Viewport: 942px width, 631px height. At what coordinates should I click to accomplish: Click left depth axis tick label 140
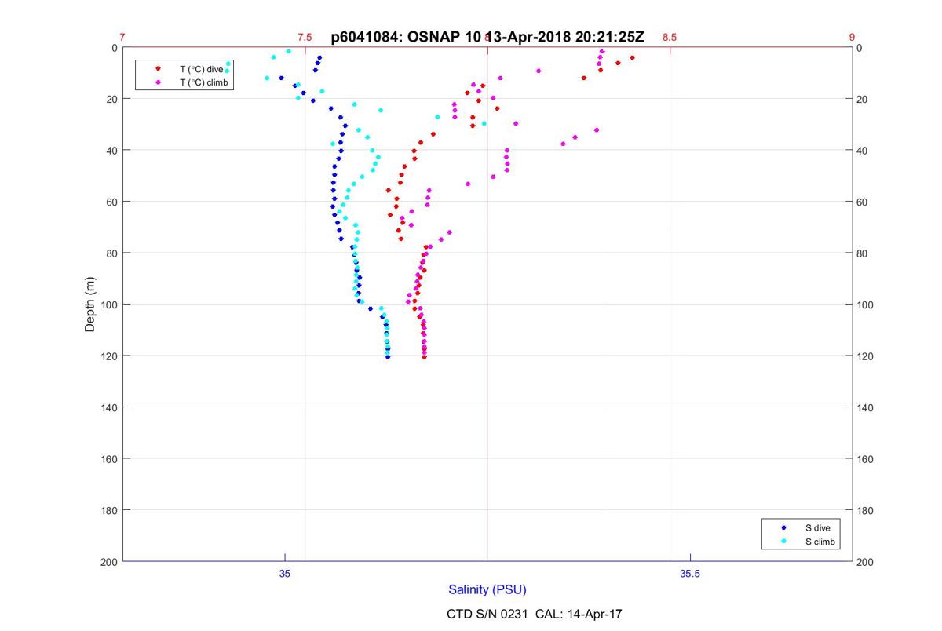point(109,407)
